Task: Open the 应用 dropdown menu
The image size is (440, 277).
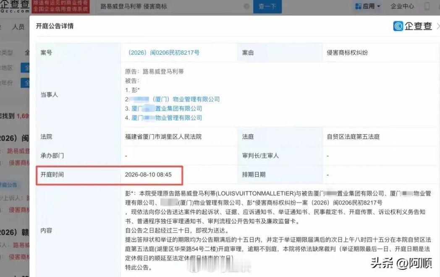Action: click(368, 6)
